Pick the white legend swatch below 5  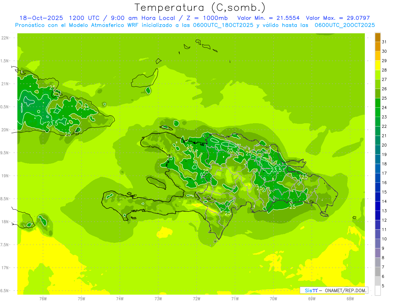coord(378,290)
